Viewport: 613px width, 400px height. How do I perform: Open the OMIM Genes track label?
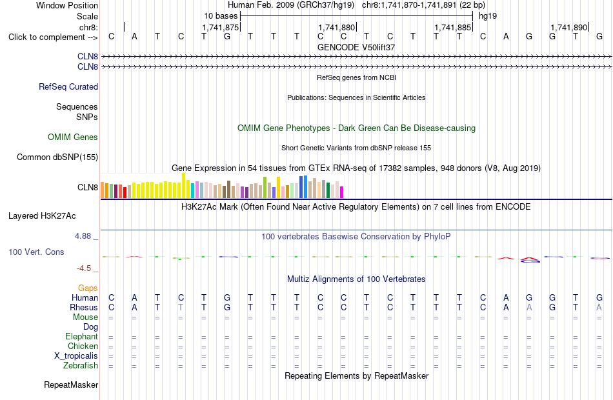[73, 137]
